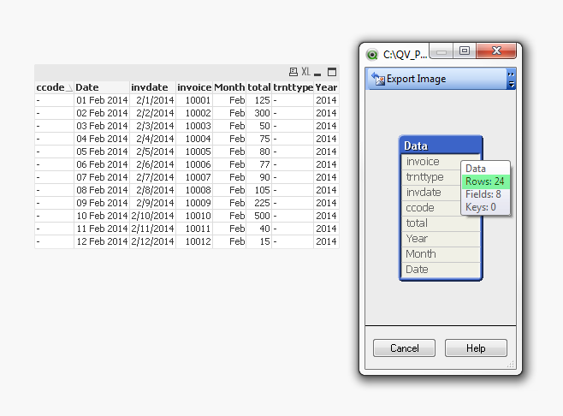This screenshot has width=563, height=416.
Task: Minimize the table viewer window
Action: pyautogui.click(x=442, y=51)
